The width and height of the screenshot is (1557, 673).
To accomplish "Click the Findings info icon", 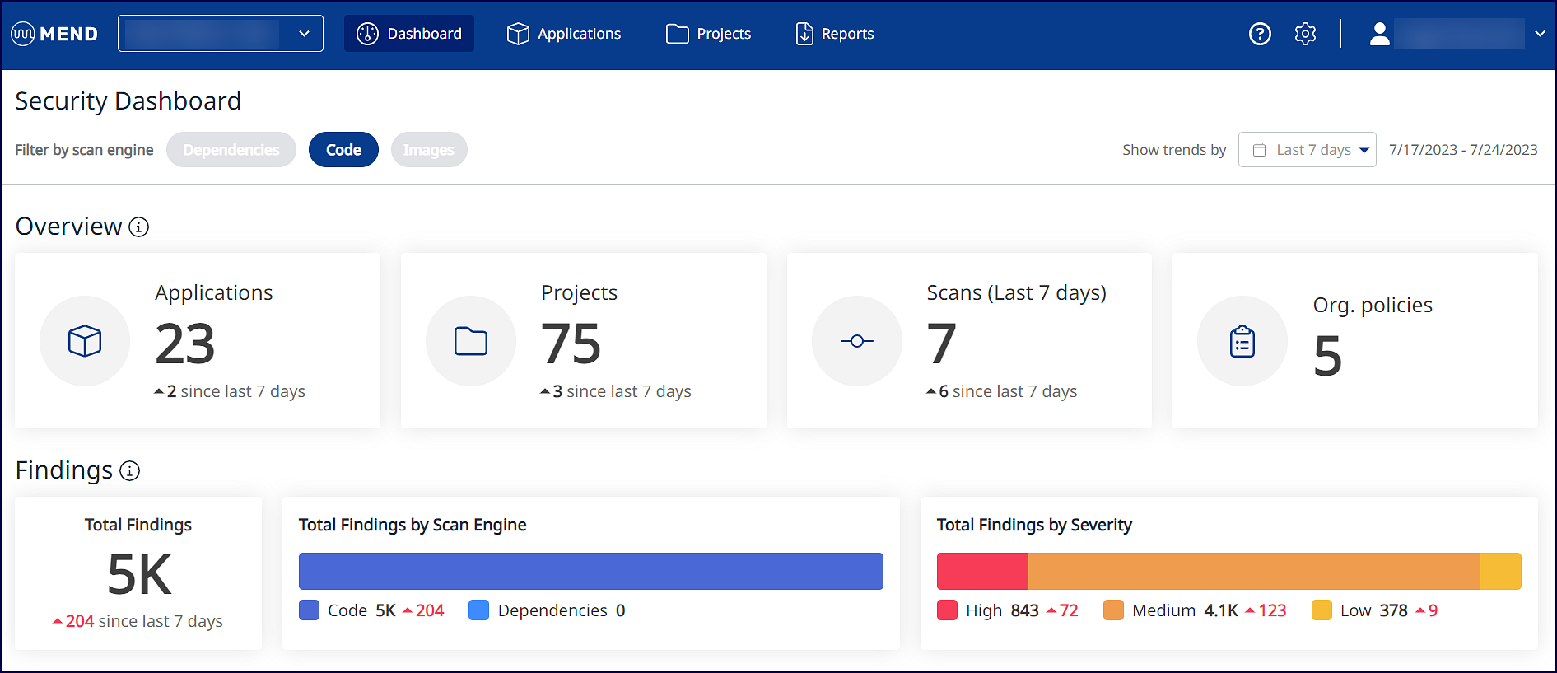I will (129, 470).
